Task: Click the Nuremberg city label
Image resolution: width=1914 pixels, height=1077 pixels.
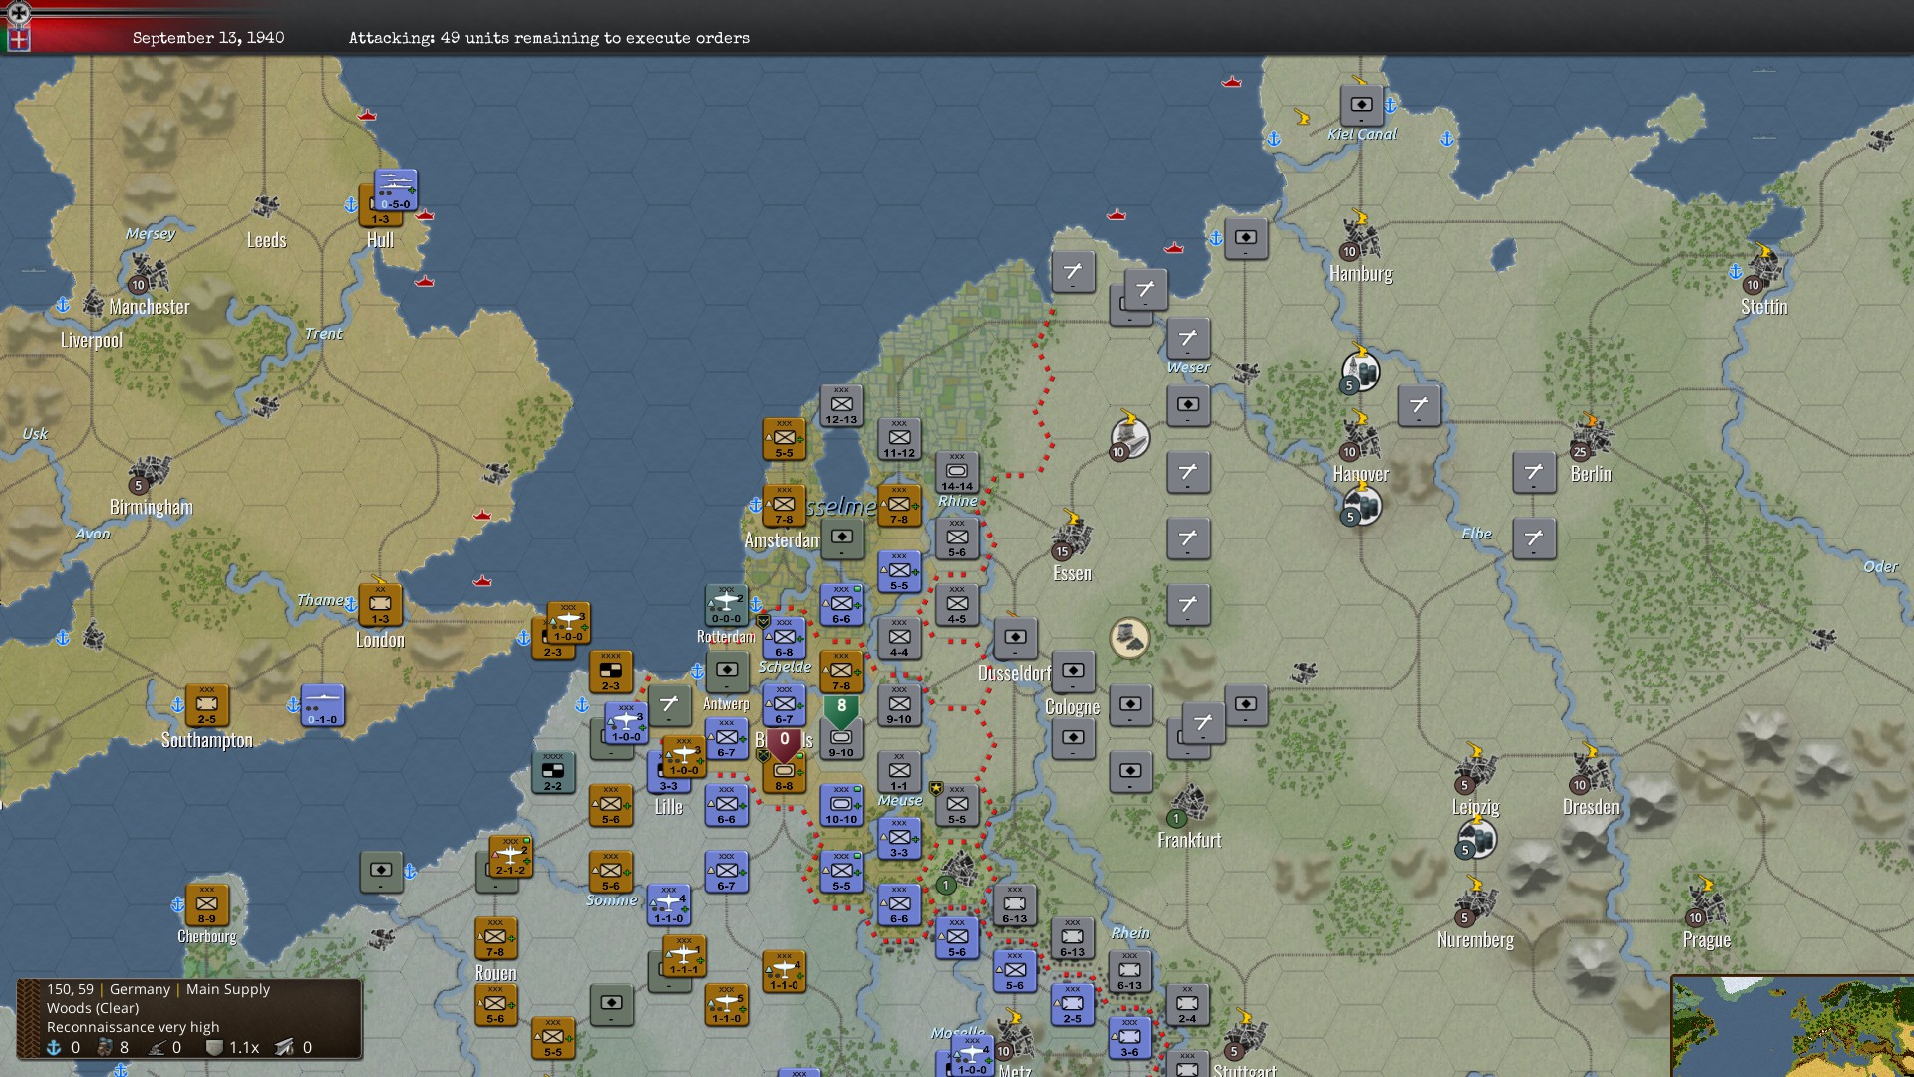Action: 1475,939
